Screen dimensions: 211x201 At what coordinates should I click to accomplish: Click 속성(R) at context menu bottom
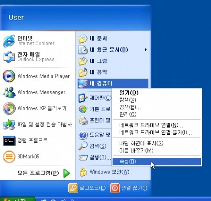(157, 161)
